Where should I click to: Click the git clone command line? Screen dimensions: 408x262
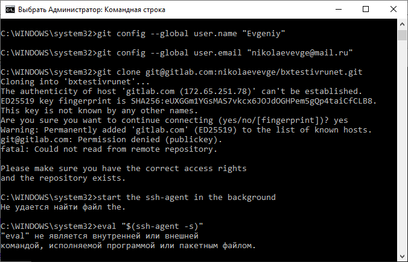(x=181, y=72)
